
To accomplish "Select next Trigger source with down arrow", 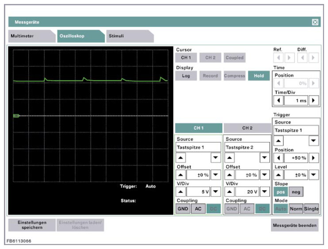I will click(313, 141).
